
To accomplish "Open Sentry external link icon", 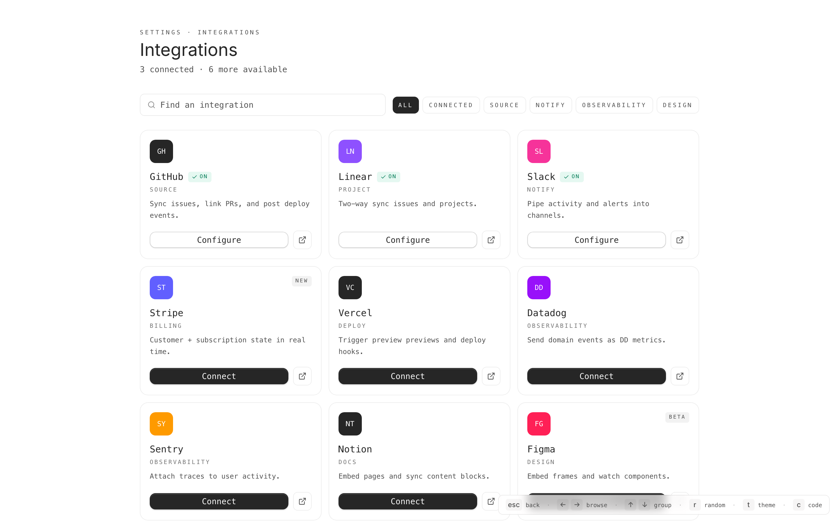I will click(302, 501).
